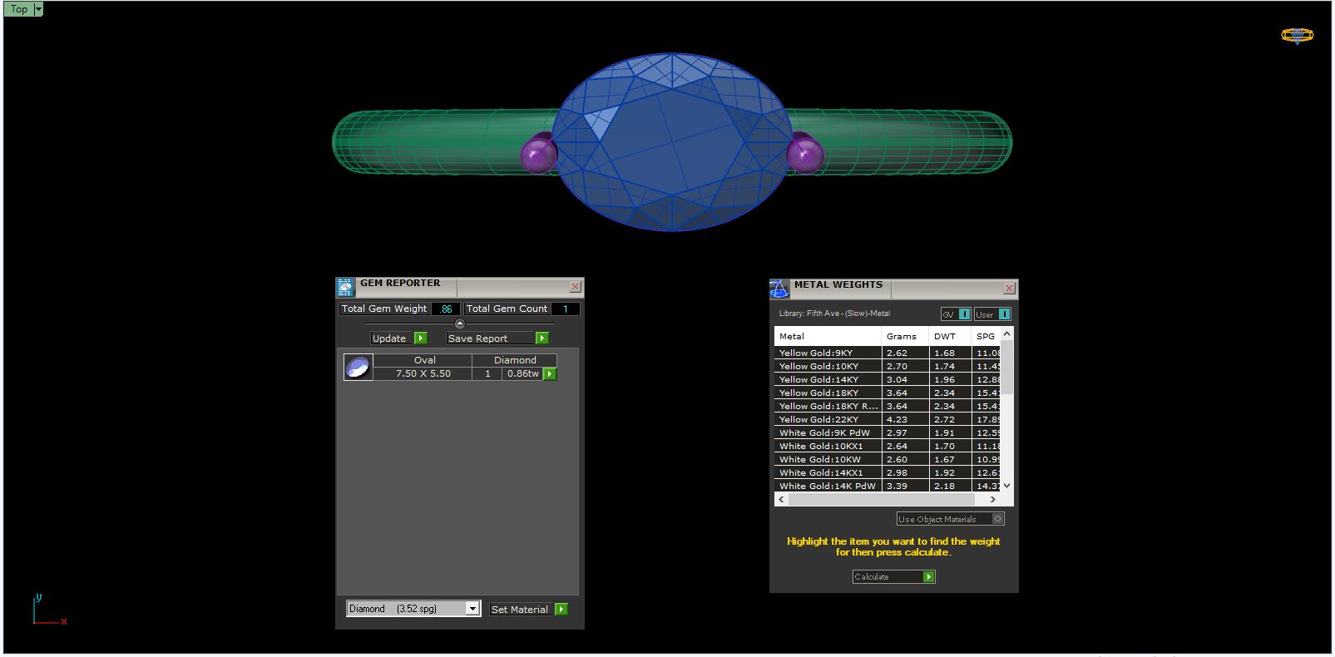1335x657 pixels.
Task: Click the gold ring logo in viewport corner
Action: coord(1297,36)
